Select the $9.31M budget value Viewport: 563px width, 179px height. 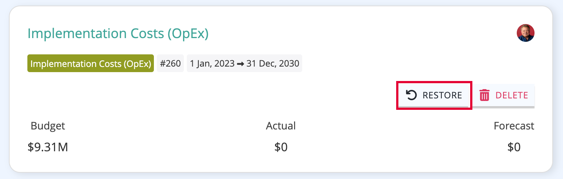click(x=48, y=147)
